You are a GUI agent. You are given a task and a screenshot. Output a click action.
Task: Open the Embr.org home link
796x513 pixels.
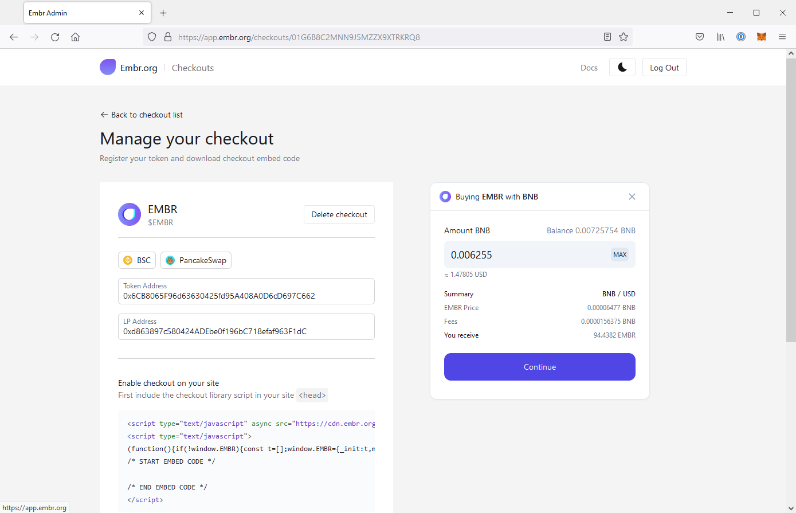coord(139,68)
